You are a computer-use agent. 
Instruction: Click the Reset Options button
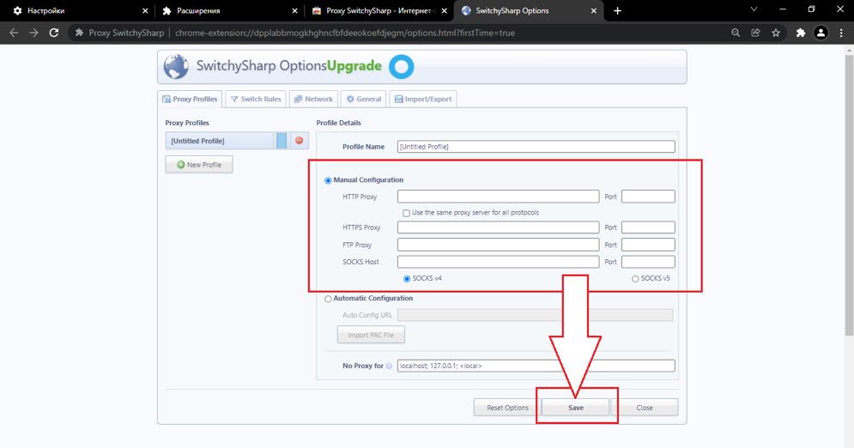(x=507, y=407)
